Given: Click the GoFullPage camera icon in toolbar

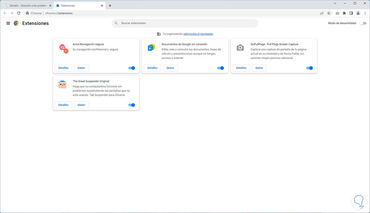Looking at the screenshot, I should 337,13.
